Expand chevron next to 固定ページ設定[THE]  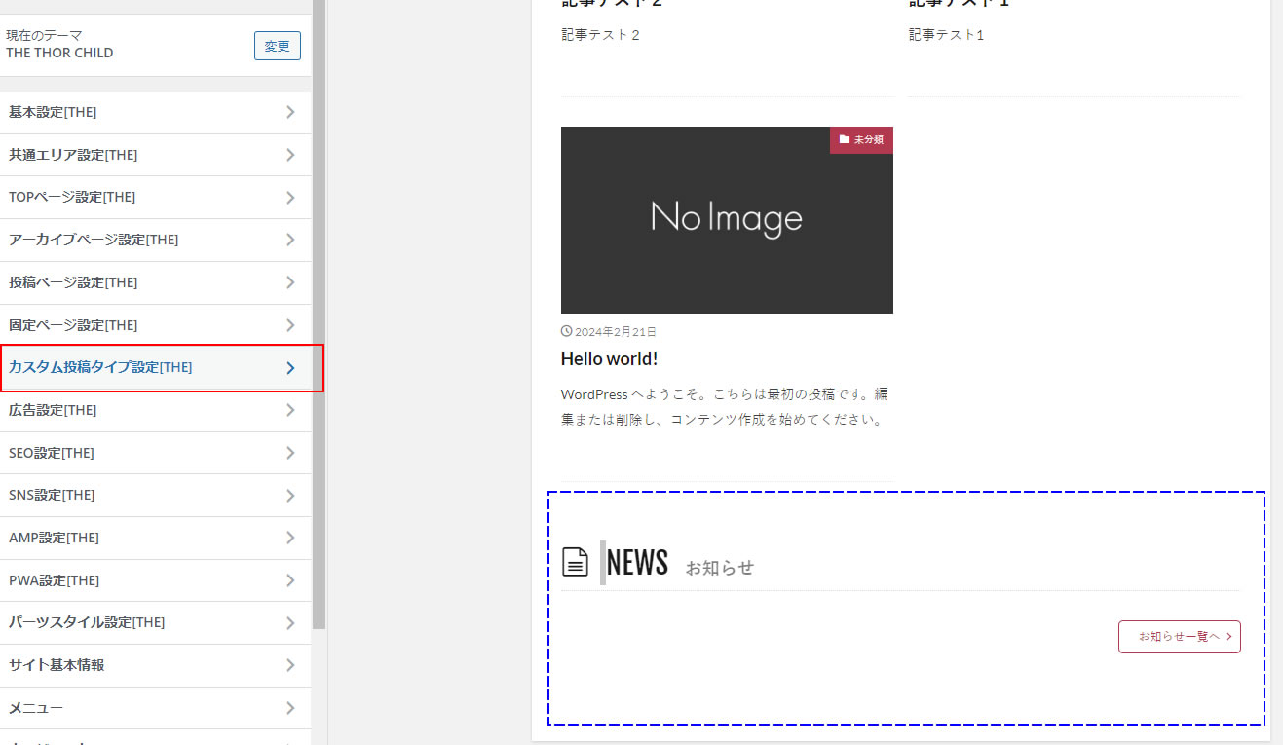[x=290, y=325]
